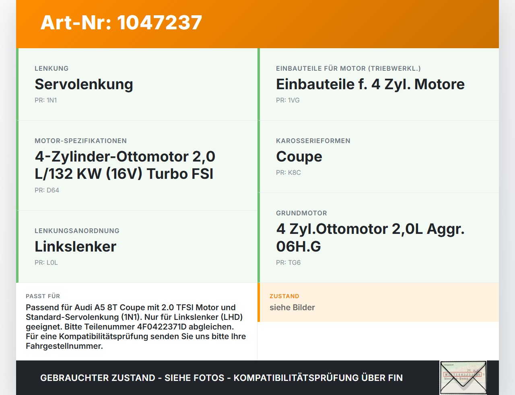Click the EINBAUTEILE FÜR MOTOR (TRIEBWERKL.) label
This screenshot has height=395, width=515.
point(348,68)
